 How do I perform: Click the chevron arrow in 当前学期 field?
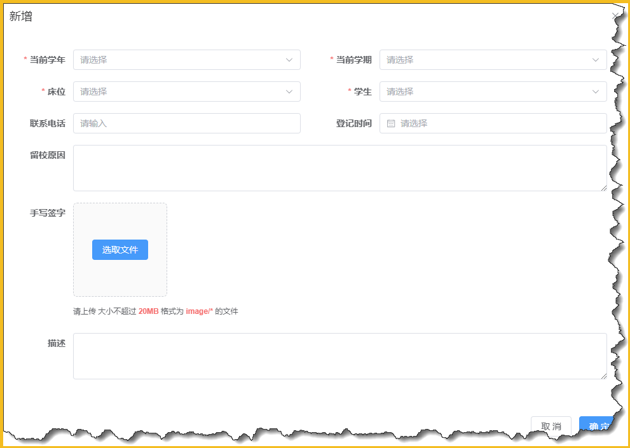click(596, 60)
